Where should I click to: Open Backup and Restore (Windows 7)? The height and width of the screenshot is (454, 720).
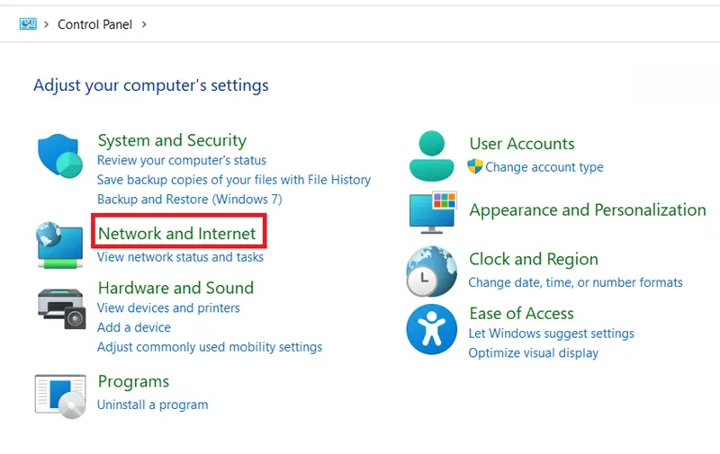[x=190, y=200]
